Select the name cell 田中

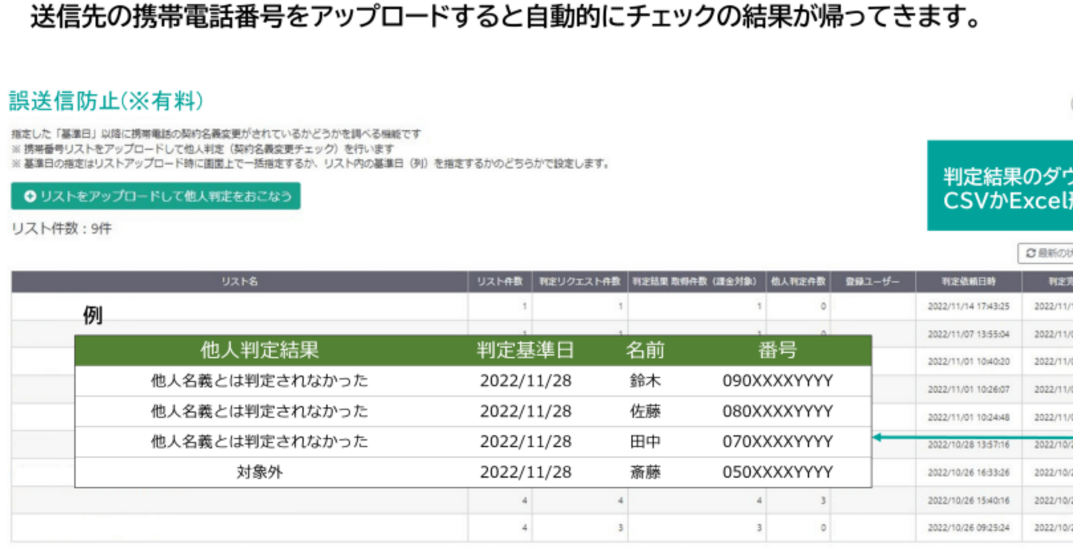[x=645, y=442]
